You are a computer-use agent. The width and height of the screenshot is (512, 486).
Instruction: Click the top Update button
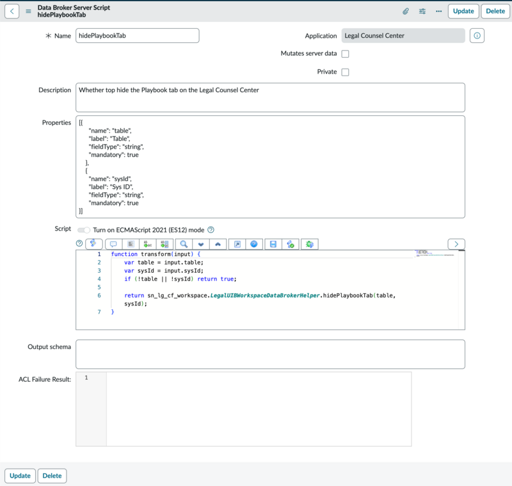click(463, 11)
